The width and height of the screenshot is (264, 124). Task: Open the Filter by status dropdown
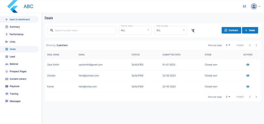click(135, 30)
